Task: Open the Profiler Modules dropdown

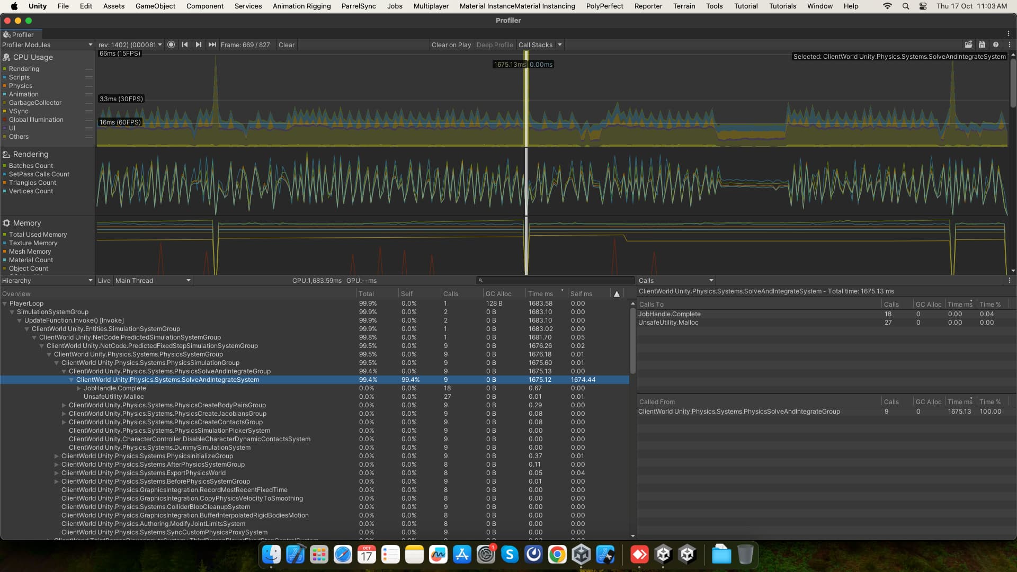Action: pos(47,45)
